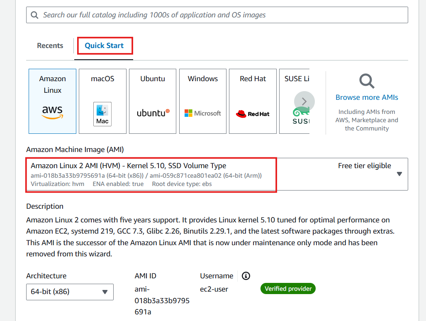This screenshot has width=426, height=321.
Task: Click the search magnifier icon in the catalog field
Action: (34, 15)
